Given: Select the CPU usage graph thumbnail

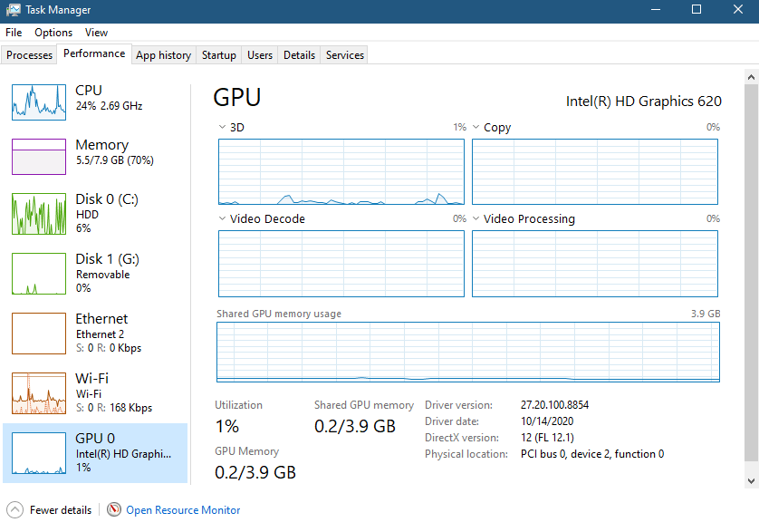Looking at the screenshot, I should point(39,102).
